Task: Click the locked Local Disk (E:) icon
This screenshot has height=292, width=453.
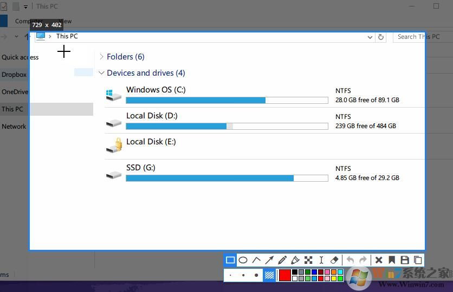Action: click(114, 145)
